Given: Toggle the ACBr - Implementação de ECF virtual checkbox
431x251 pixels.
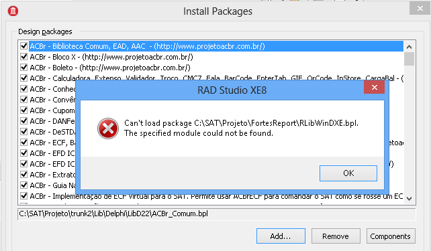Looking at the screenshot, I should pos(24,196).
